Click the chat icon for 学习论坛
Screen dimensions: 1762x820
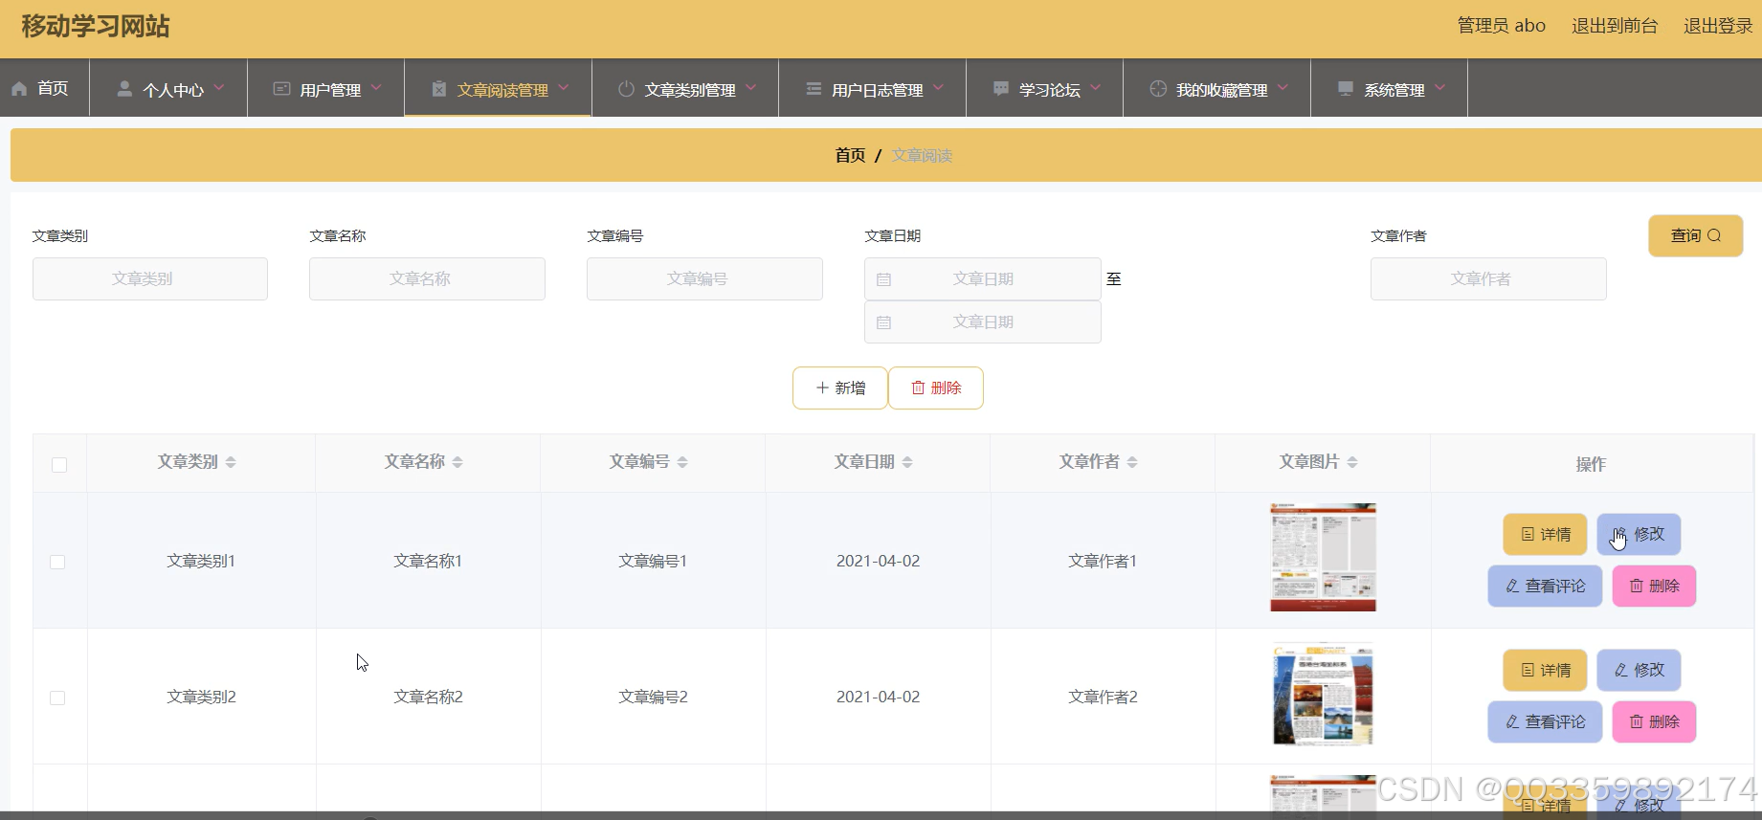(1001, 89)
